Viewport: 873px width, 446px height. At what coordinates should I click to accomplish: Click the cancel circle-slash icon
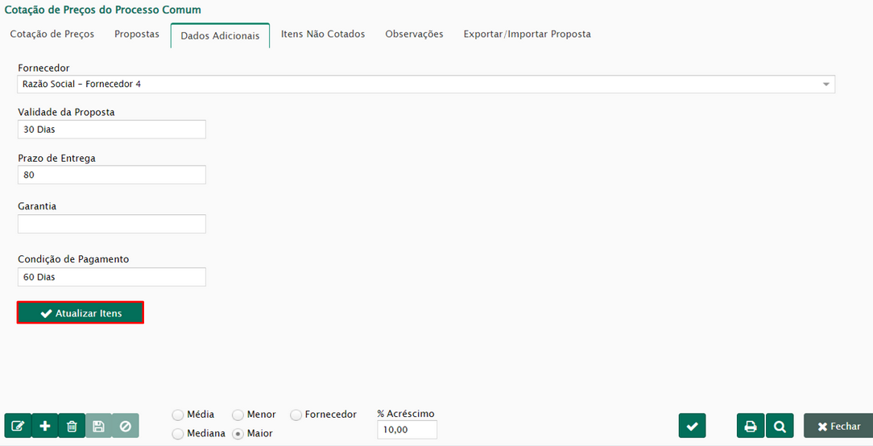click(125, 426)
